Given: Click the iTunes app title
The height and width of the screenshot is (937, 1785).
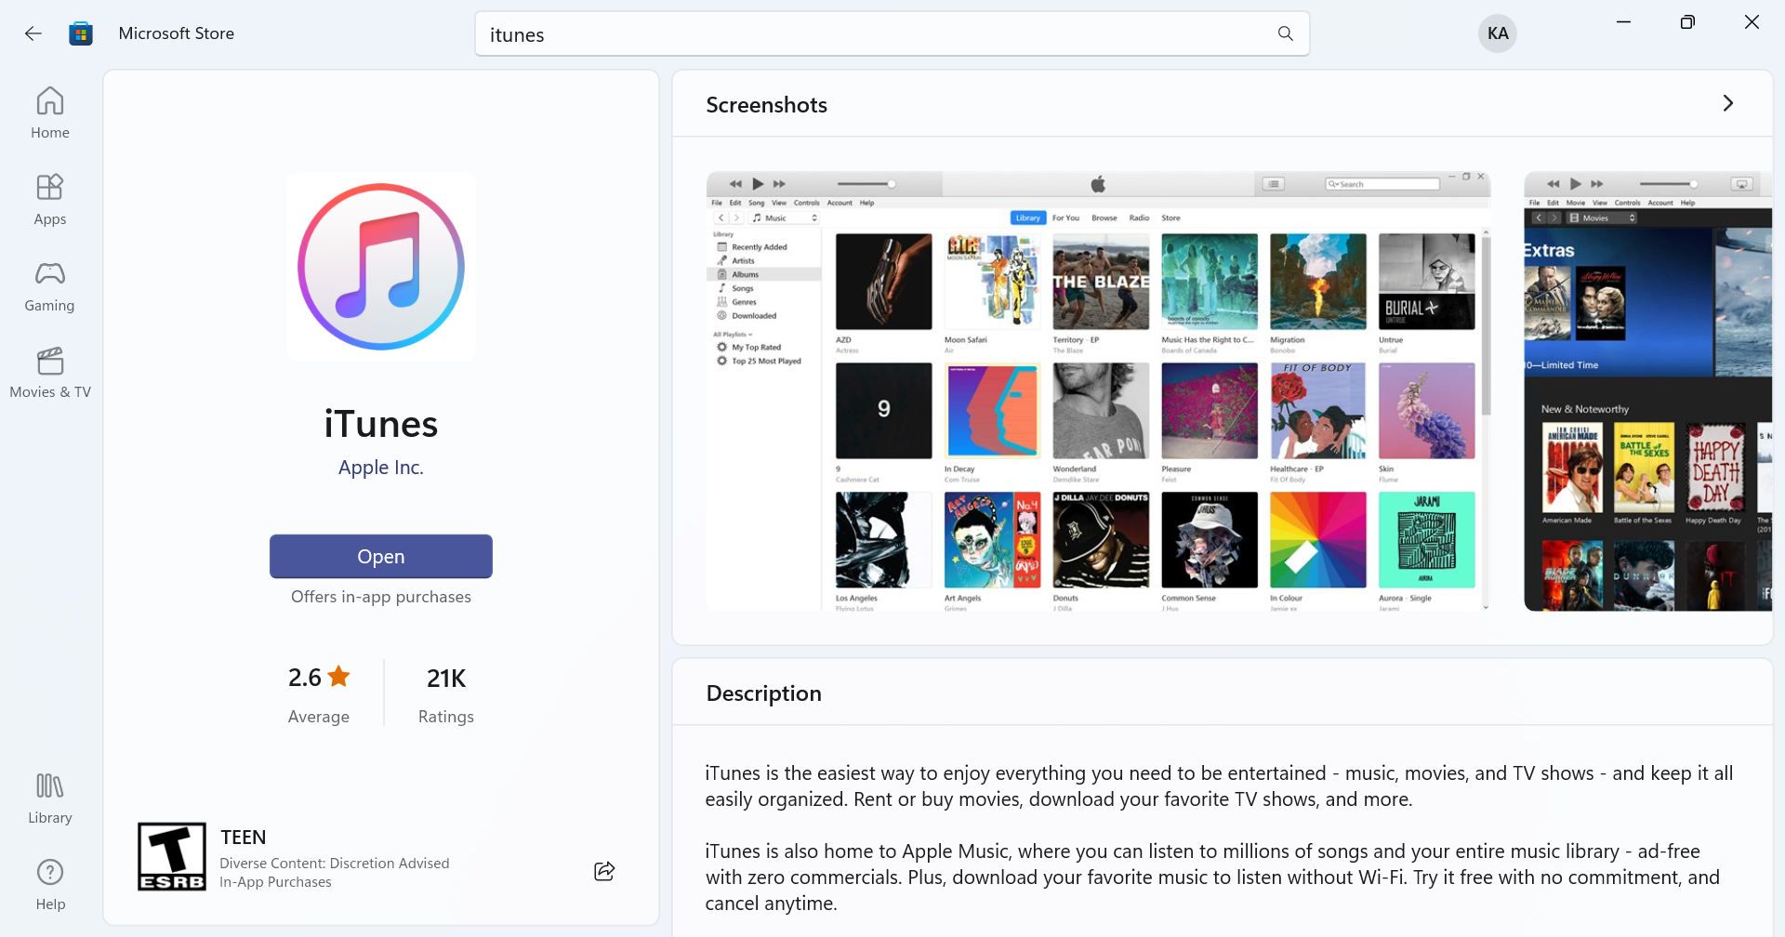Looking at the screenshot, I should click(x=381, y=424).
